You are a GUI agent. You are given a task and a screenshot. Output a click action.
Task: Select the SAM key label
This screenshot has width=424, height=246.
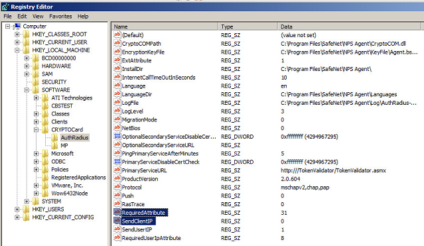pyautogui.click(x=47, y=74)
